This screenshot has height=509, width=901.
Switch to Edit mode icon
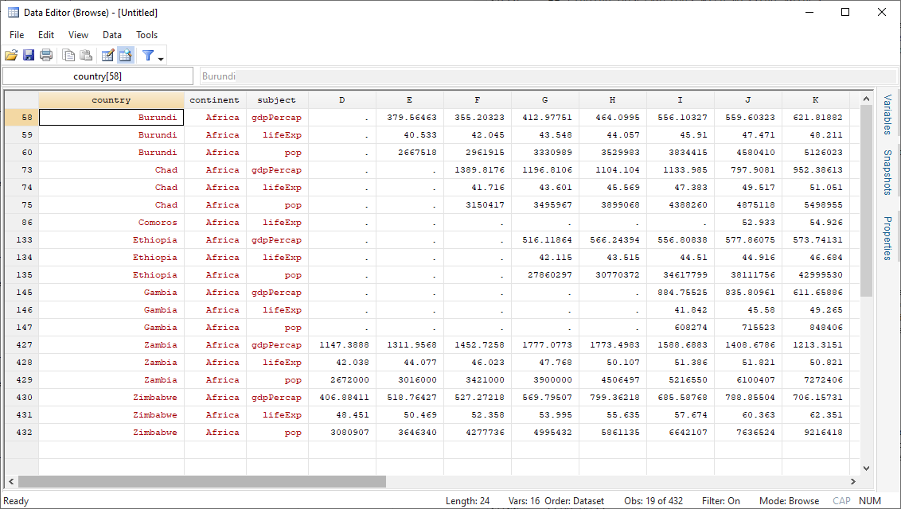(x=107, y=55)
